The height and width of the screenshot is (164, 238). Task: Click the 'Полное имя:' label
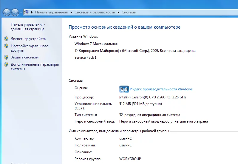(x=85, y=145)
